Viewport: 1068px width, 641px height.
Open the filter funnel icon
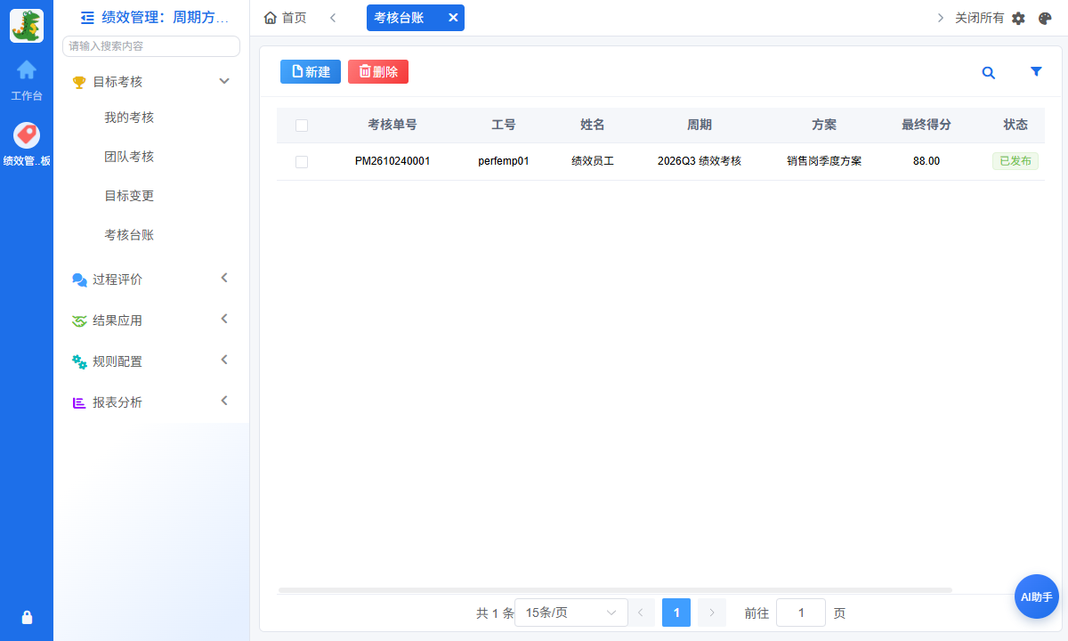1036,72
